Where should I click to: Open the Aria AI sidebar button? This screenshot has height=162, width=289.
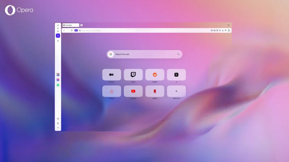pyautogui.click(x=58, y=36)
